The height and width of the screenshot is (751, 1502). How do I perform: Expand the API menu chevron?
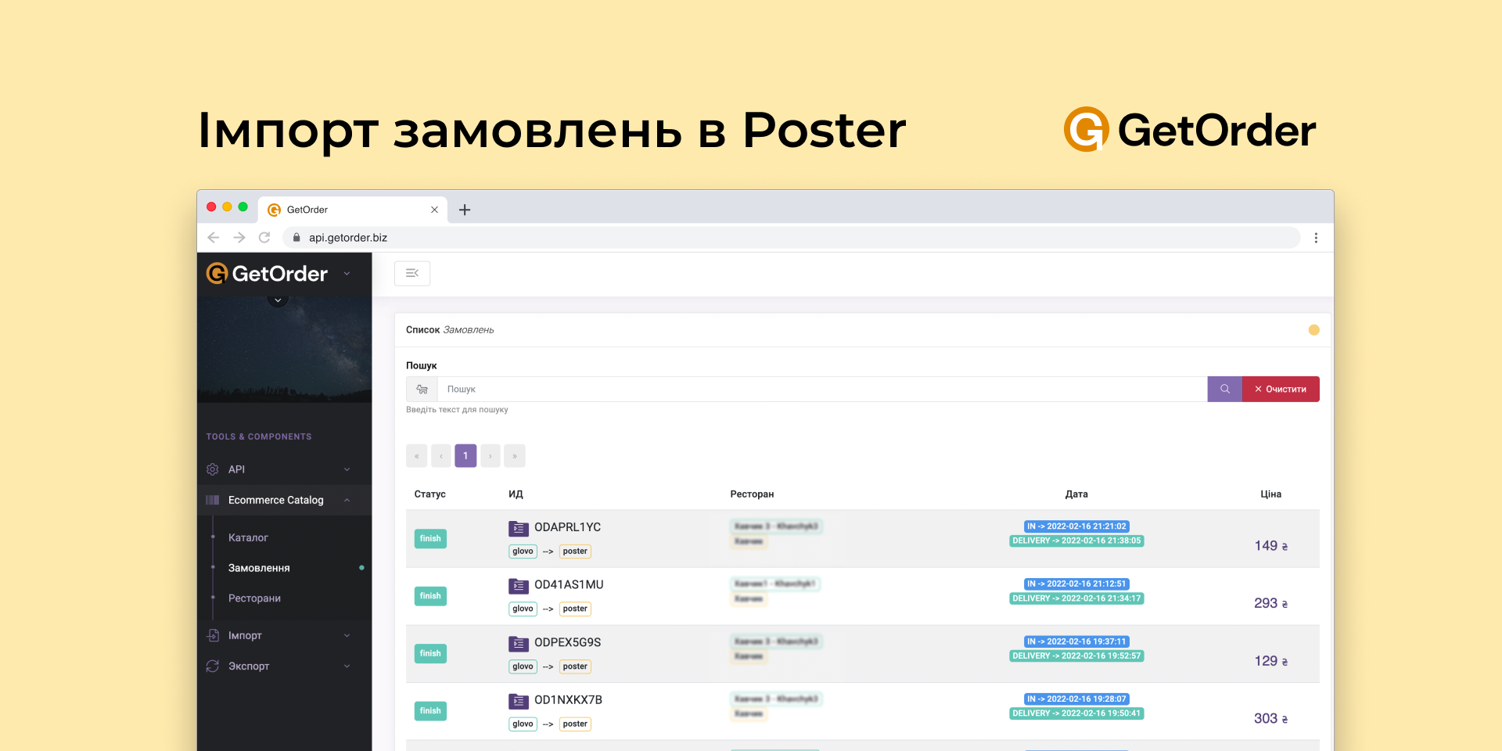(347, 469)
